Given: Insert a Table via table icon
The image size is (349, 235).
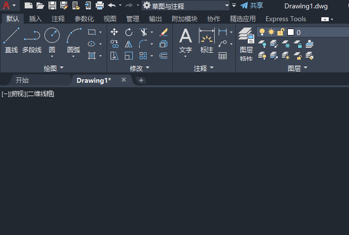Looking at the screenshot, I should pyautogui.click(x=223, y=56).
